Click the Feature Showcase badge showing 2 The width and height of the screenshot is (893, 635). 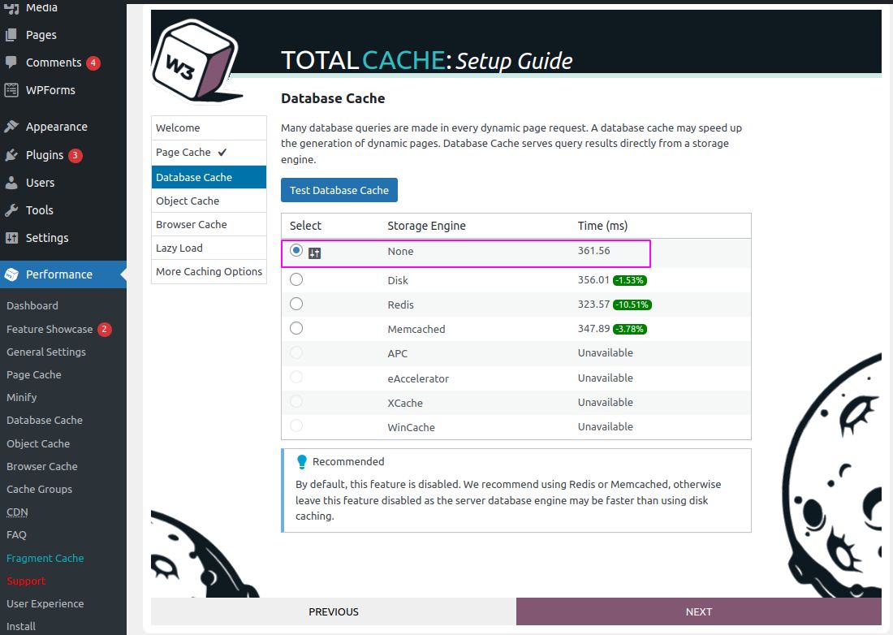[x=104, y=329]
